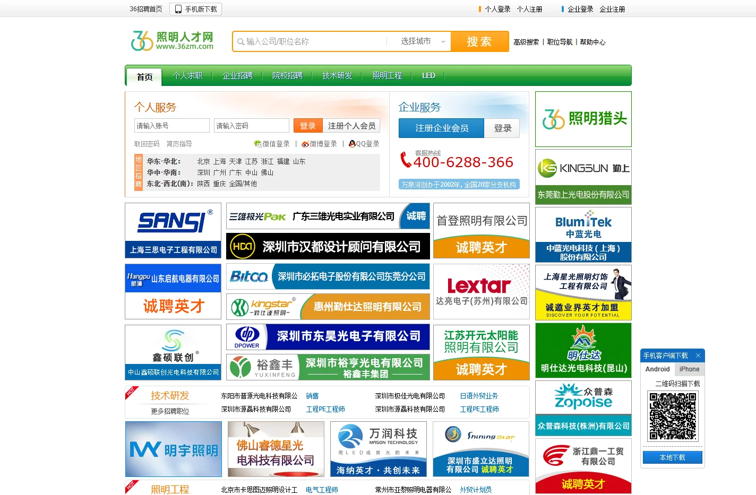Switch to the 首页 tab

point(144,77)
